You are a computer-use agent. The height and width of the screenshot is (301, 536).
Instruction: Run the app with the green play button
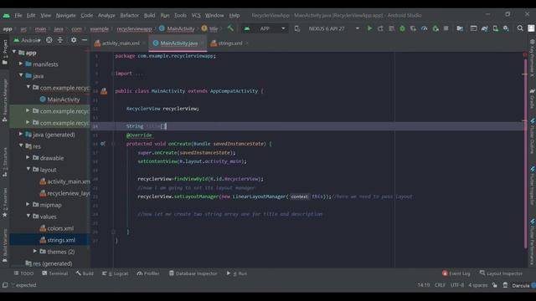369,28
